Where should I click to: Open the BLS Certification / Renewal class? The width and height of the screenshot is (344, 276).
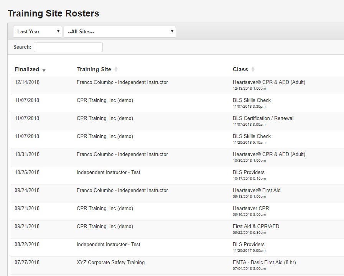(x=263, y=118)
